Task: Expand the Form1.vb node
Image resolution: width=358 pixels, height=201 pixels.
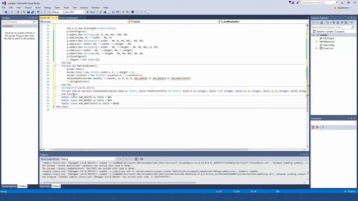Action: pos(317,49)
